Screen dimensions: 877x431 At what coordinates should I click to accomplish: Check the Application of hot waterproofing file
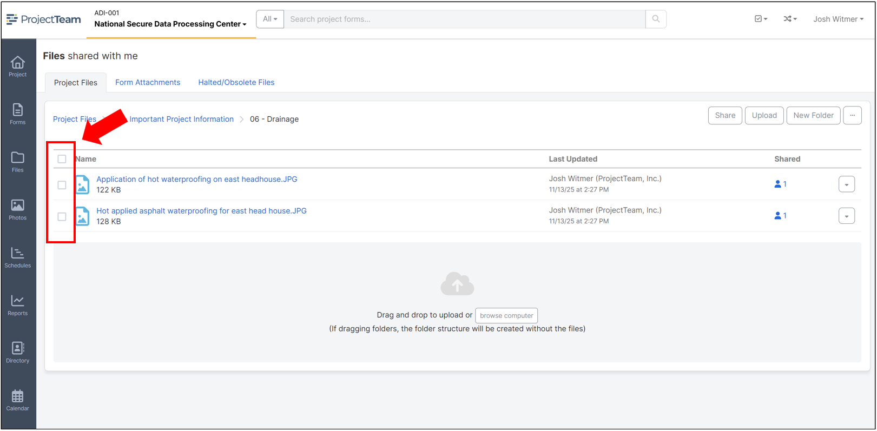pos(62,185)
